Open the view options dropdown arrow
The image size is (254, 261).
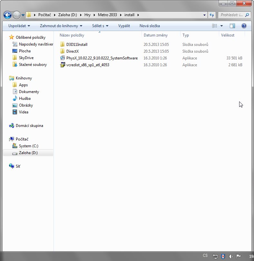(222, 26)
